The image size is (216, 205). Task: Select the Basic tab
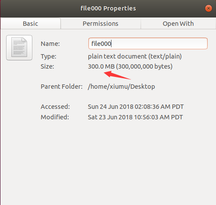pos(31,24)
